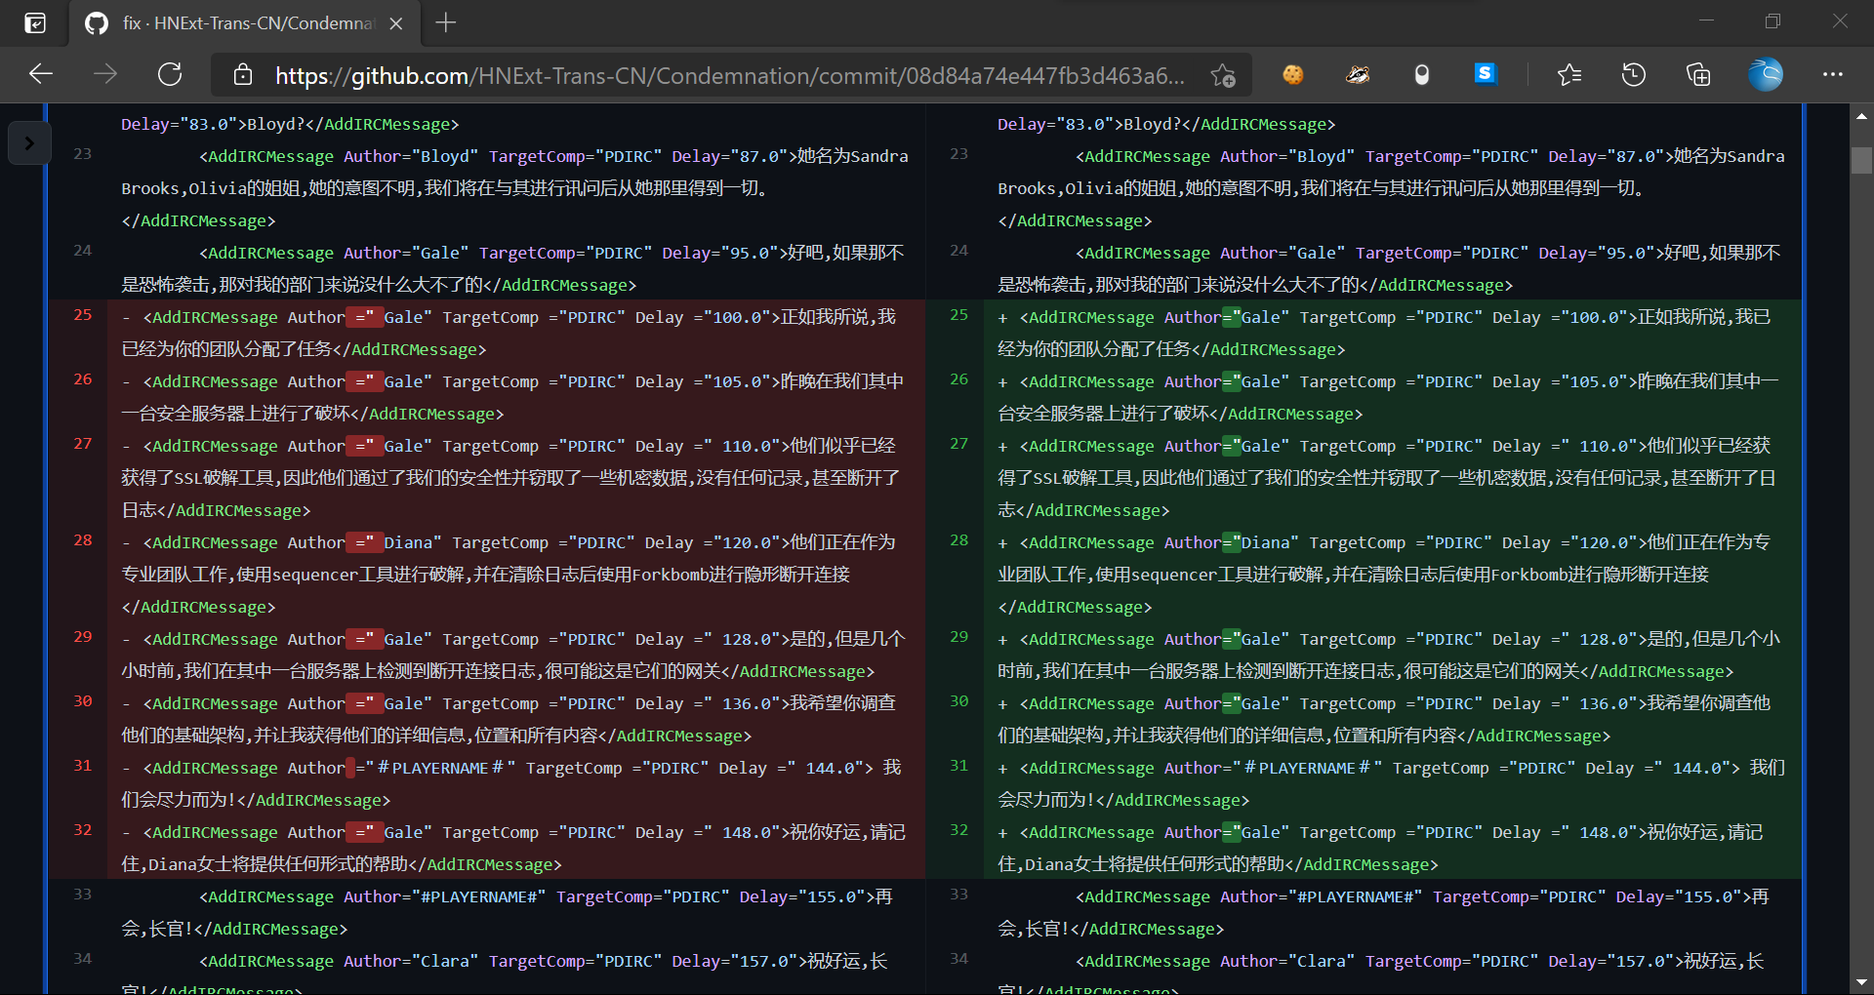
Task: Click line number 28 in the diff
Action: pos(82,541)
